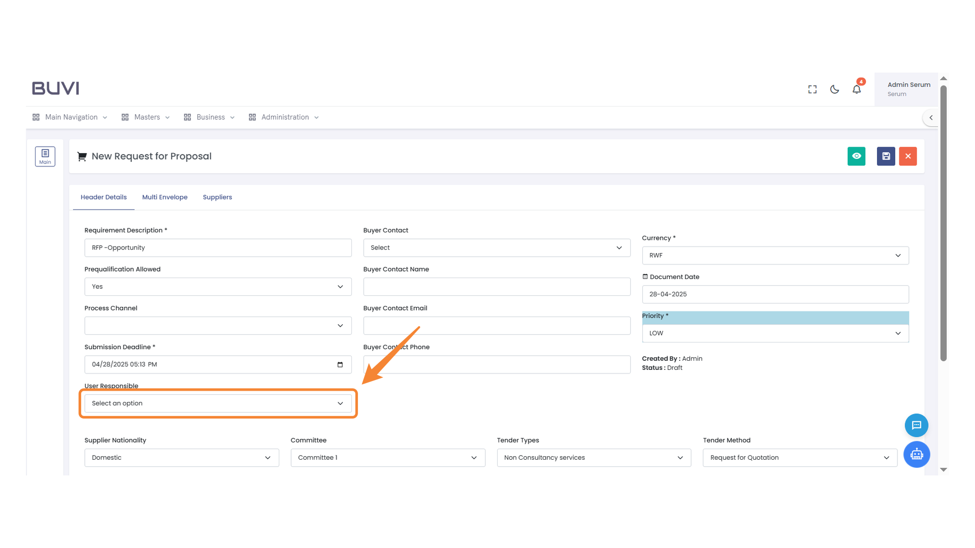Open the Suppliers tab
This screenshot has width=975, height=548.
coord(217,197)
